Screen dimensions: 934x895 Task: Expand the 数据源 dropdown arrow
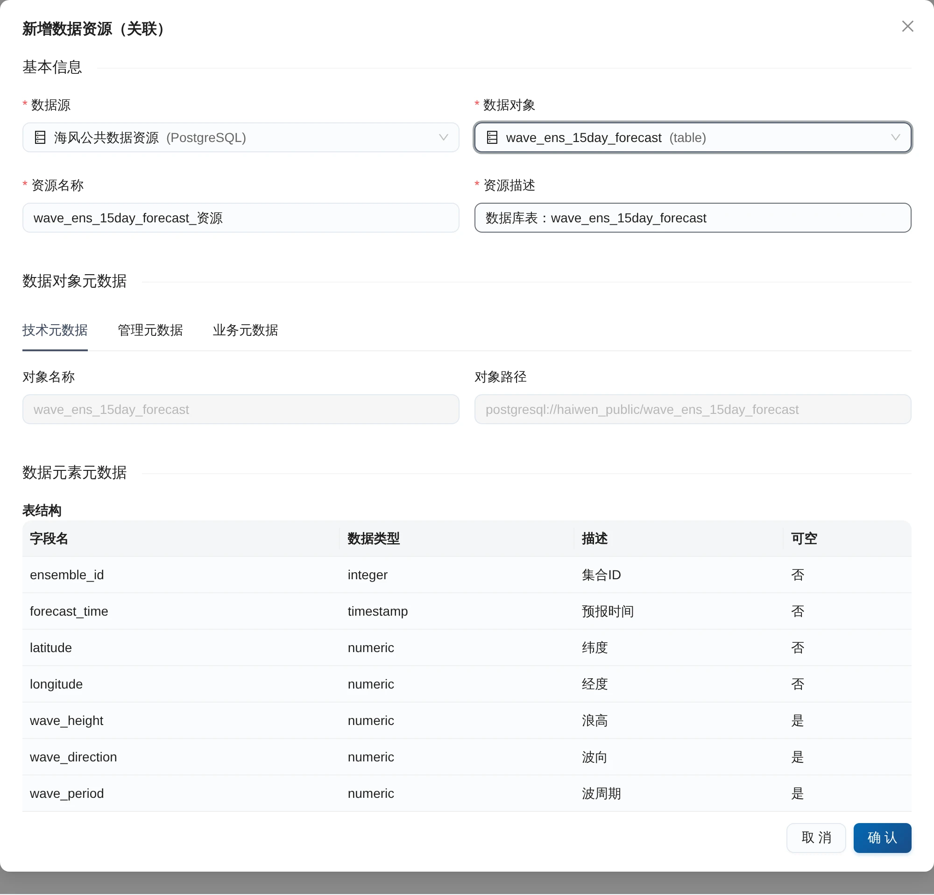[x=443, y=138]
